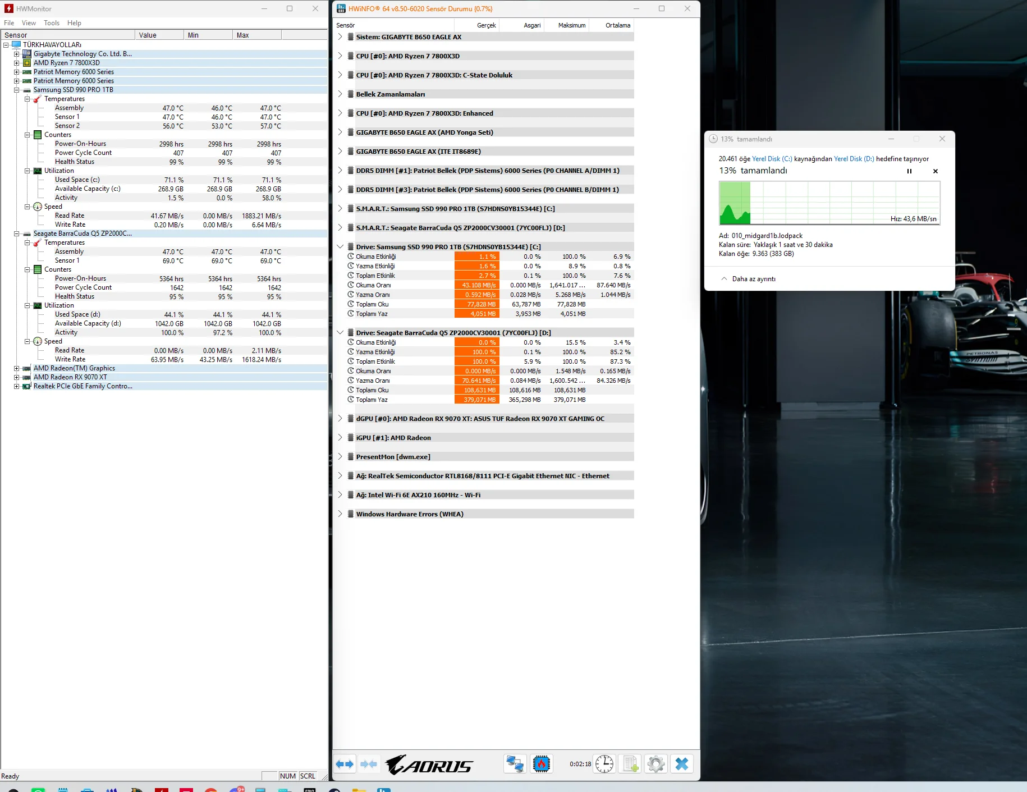Viewport: 1027px width, 792px height.
Task: Click the green transfer speed graph
Action: point(829,203)
